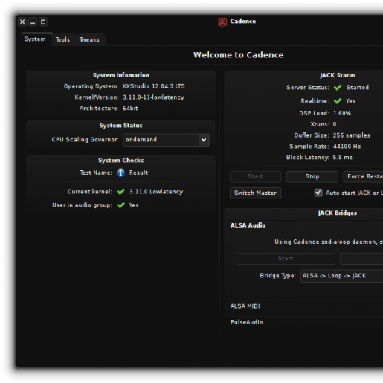The width and height of the screenshot is (383, 383).
Task: Click the DSP Load 1.60% value
Action: (342, 113)
